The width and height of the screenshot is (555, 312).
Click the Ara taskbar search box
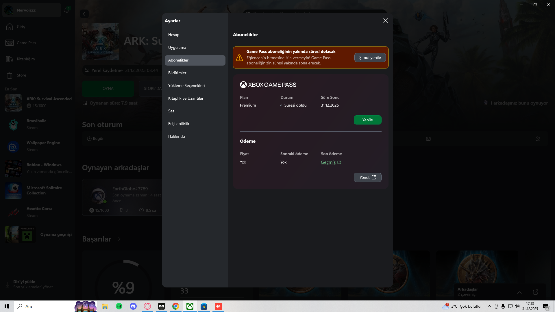coord(55,306)
